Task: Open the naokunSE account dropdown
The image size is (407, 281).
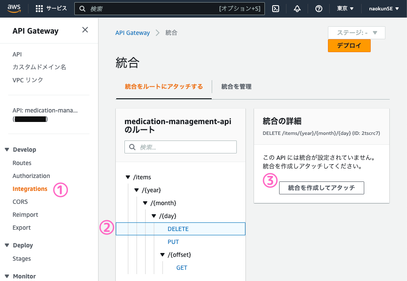Action: 384,9
